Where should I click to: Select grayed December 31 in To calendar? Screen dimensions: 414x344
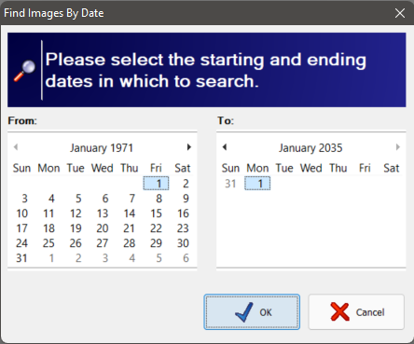pyautogui.click(x=230, y=184)
